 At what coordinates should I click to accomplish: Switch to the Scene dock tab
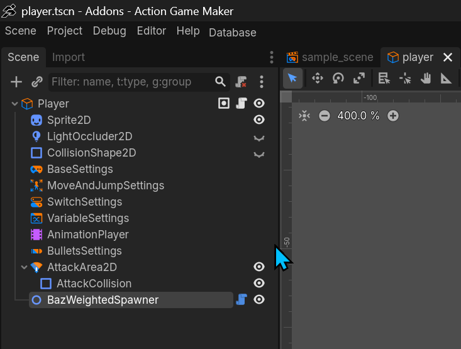point(23,57)
